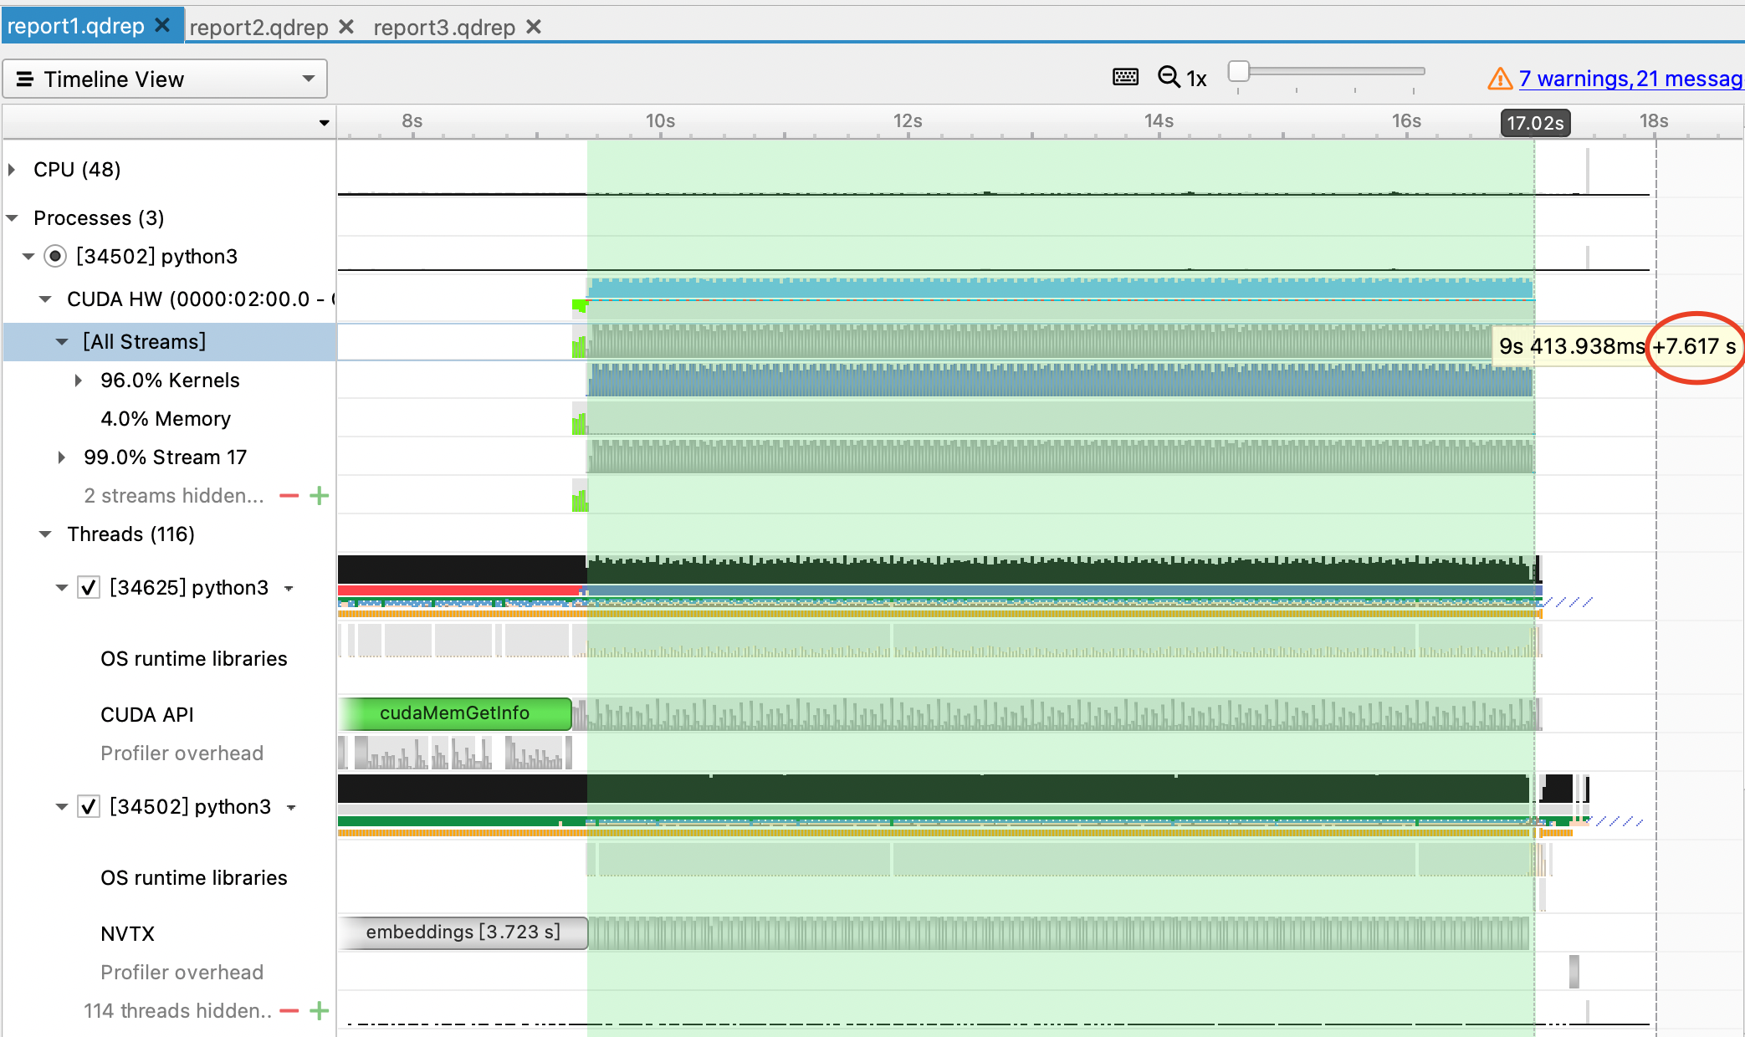The height and width of the screenshot is (1037, 1745).
Task: Select the radio button for process [34502] python3
Action: pos(55,256)
